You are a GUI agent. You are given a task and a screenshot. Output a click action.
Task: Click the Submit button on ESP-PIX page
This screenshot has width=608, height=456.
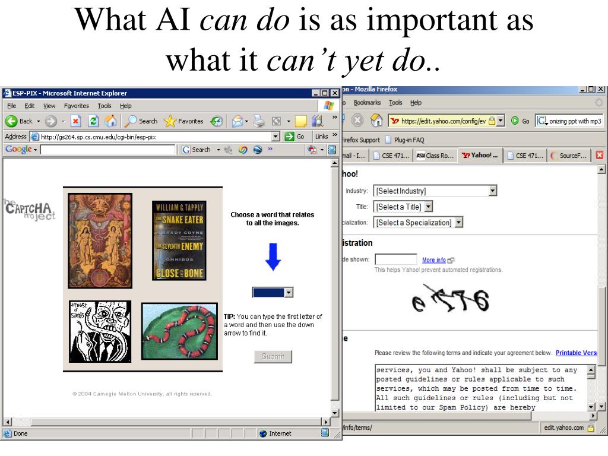tap(273, 356)
